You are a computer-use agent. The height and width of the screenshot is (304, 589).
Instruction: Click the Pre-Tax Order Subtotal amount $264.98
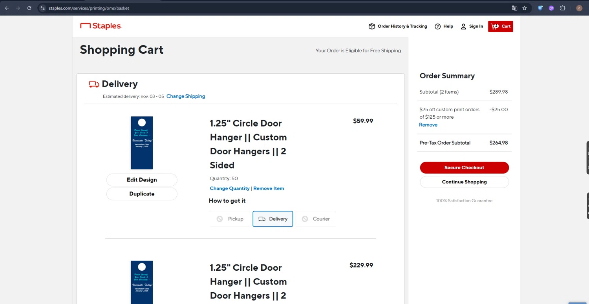(x=499, y=143)
